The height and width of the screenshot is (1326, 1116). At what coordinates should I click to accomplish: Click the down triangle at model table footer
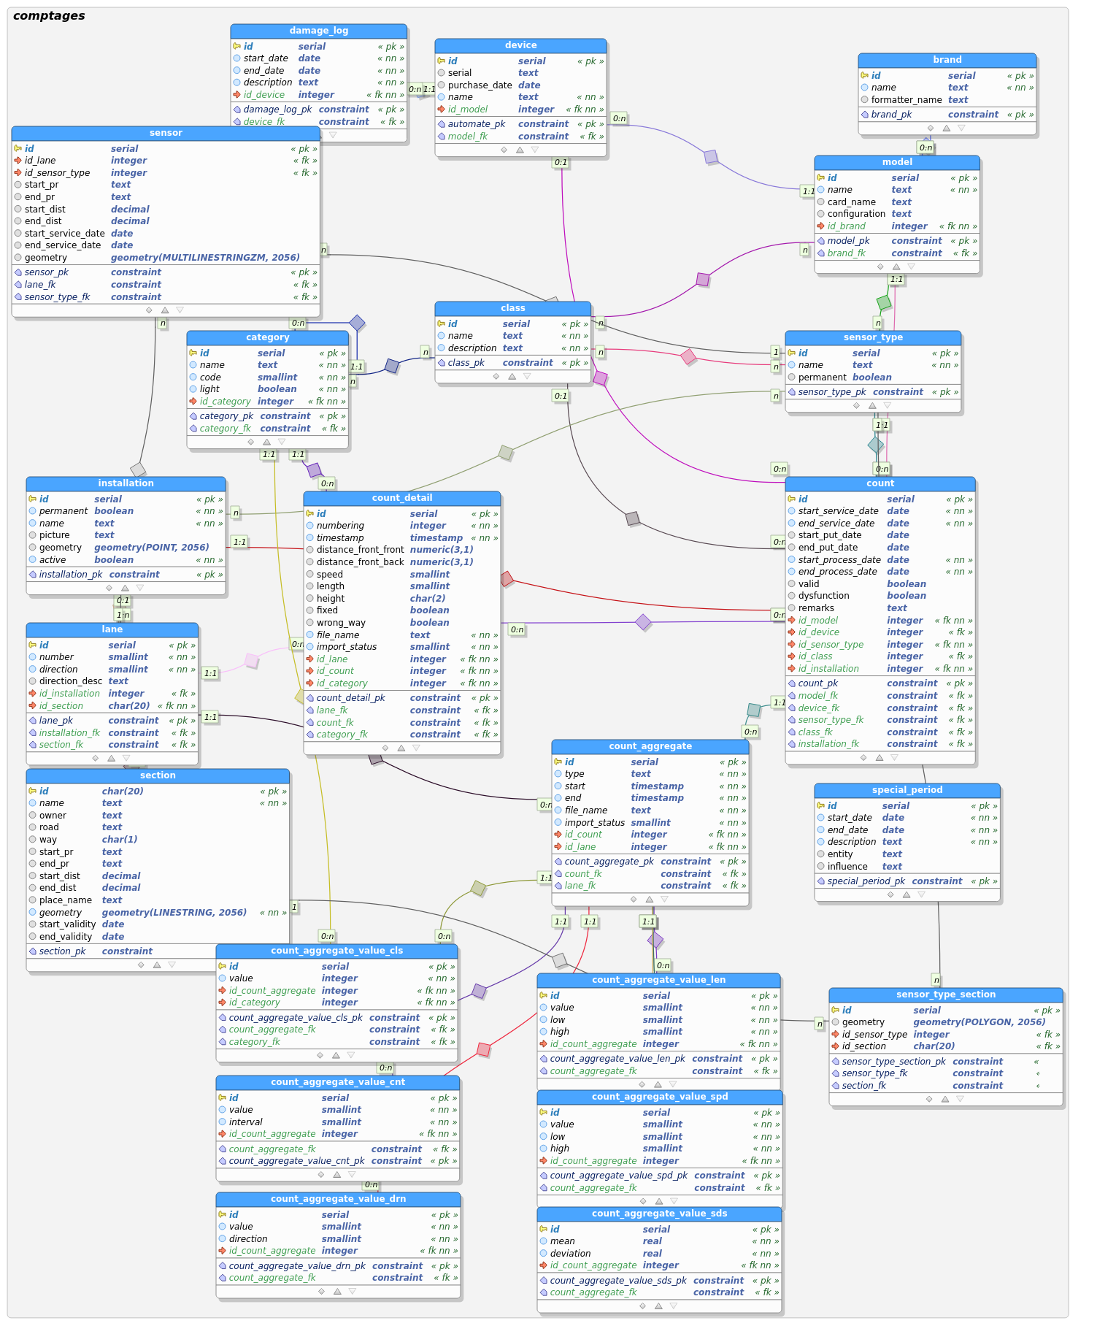911,267
